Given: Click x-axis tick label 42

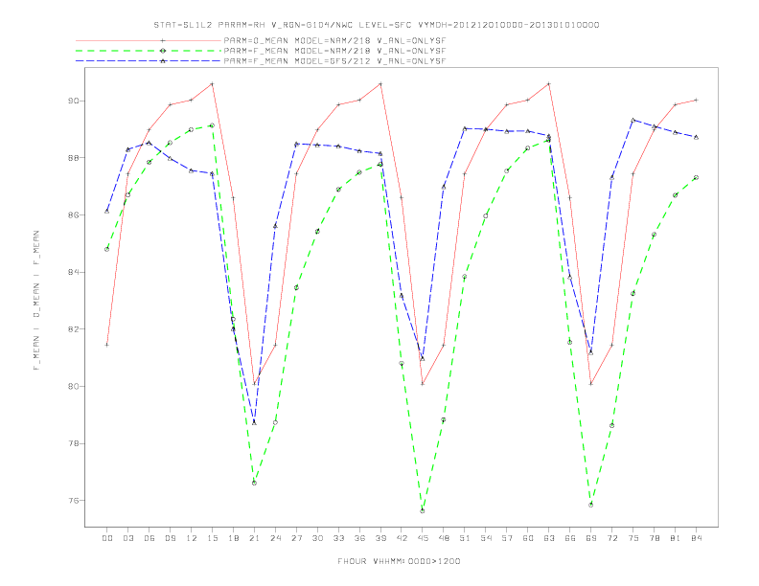Looking at the screenshot, I should [x=402, y=538].
